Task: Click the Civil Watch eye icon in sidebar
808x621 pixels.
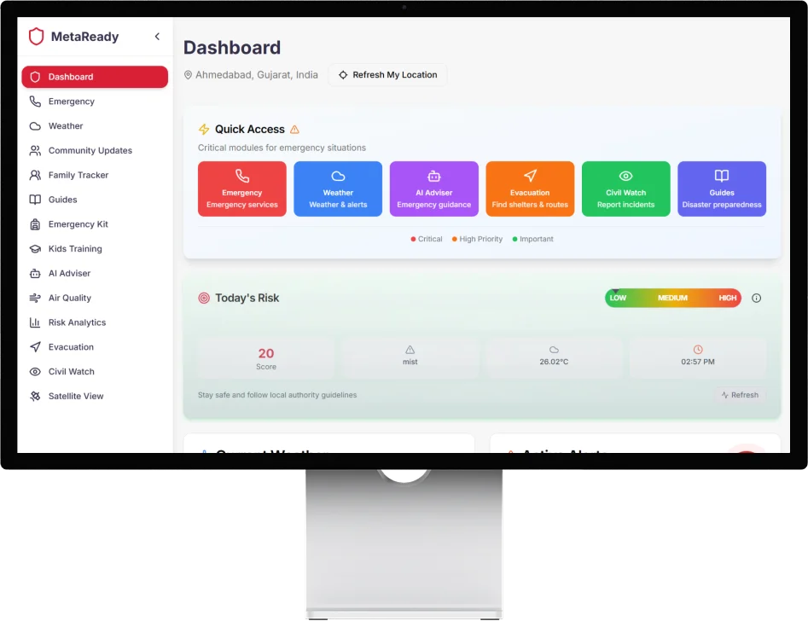Action: pos(35,372)
